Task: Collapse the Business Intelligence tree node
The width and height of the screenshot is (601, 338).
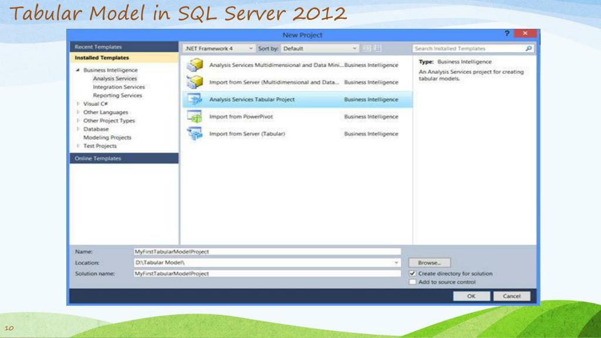Action: tap(78, 70)
